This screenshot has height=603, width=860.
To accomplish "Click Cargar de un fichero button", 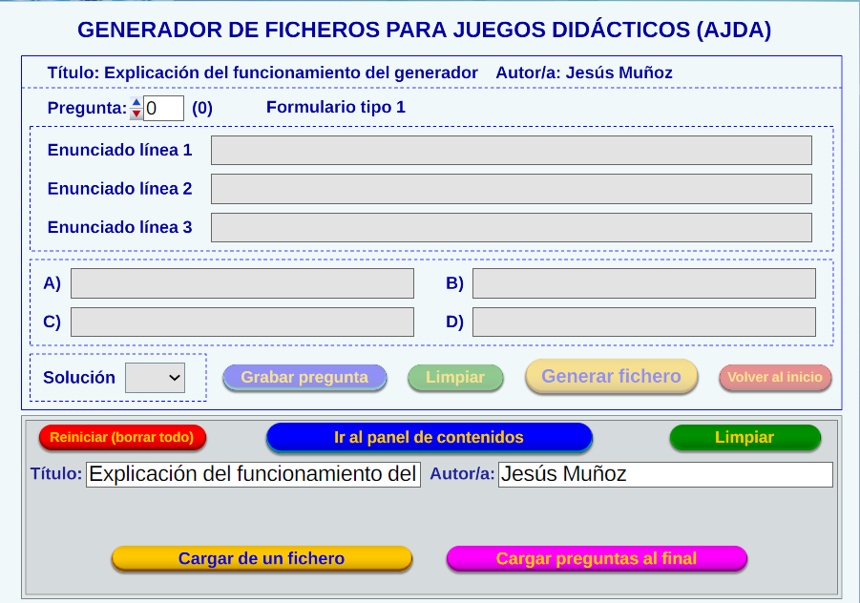I will pyautogui.click(x=262, y=558).
